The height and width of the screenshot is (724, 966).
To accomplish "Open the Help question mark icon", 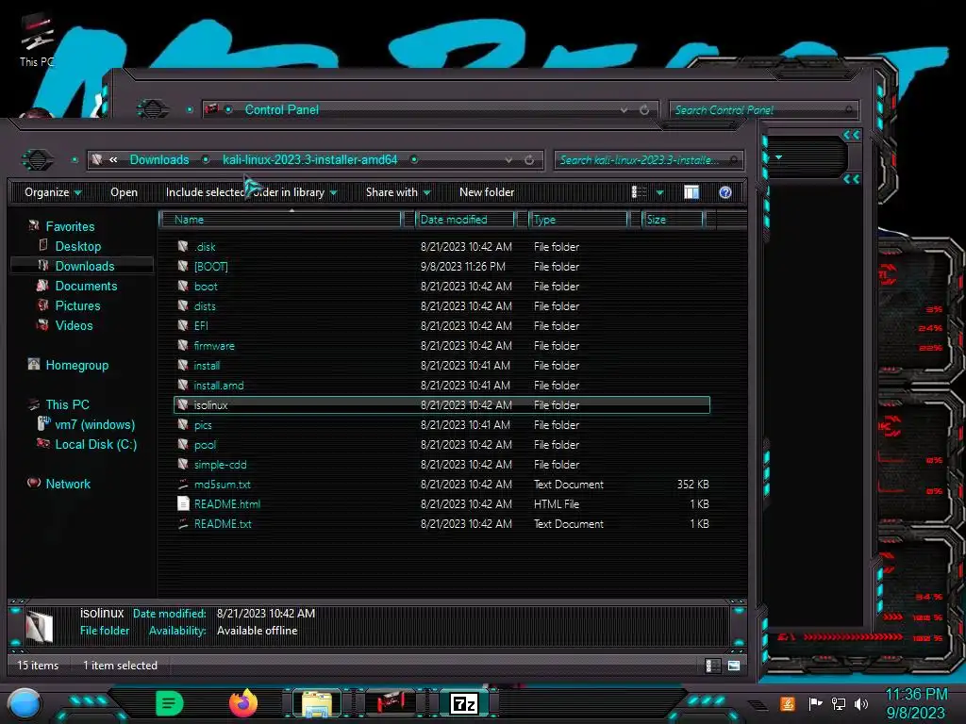I will coord(725,192).
